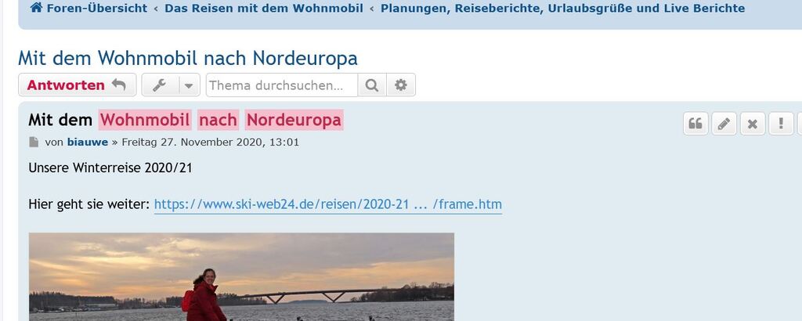Open the winter lake photo thumbnail
The image size is (802, 321).
241,277
